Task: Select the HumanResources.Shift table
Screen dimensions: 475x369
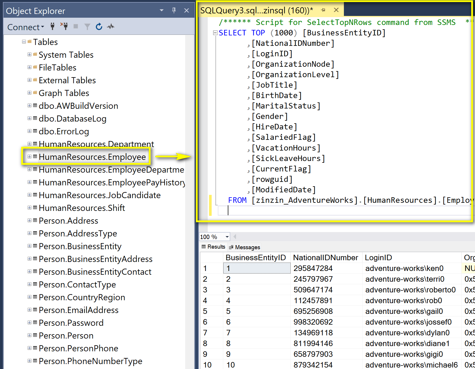Action: 82,208
